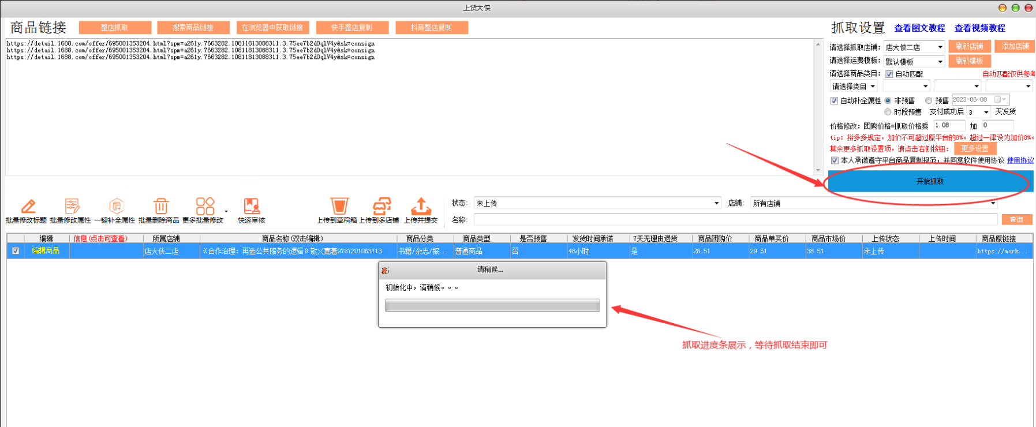This screenshot has height=427, width=1036.
Task: Open third category level dropdown
Action: pos(958,87)
